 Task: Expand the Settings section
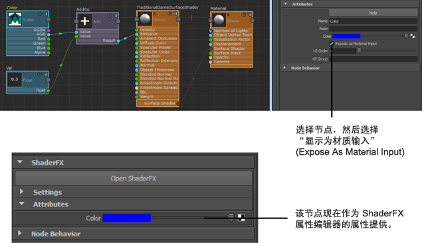pyautogui.click(x=21, y=192)
